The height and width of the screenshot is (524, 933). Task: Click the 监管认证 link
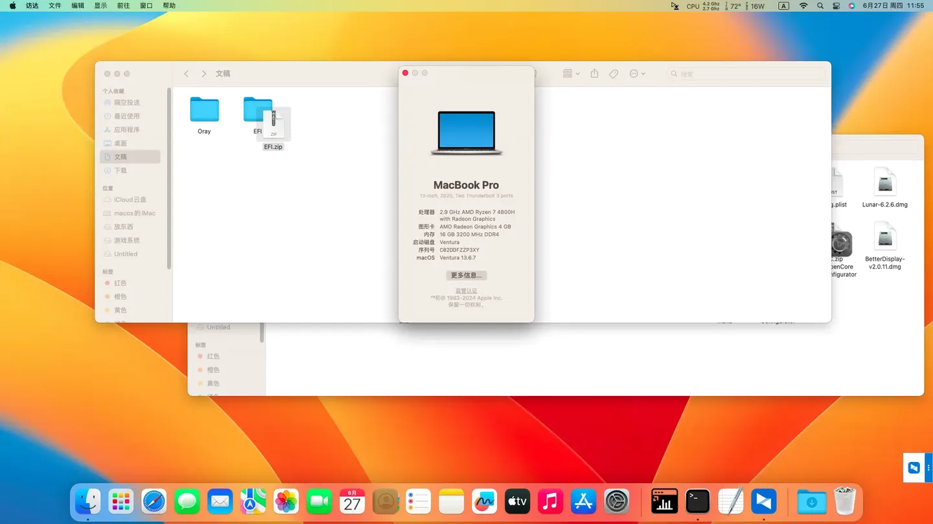tap(466, 291)
